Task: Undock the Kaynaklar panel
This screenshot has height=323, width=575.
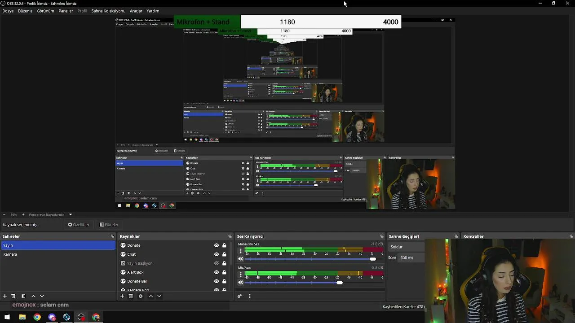Action: coord(230,236)
